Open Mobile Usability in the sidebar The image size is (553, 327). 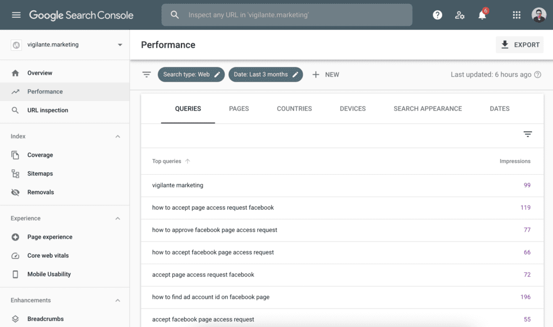coord(65,275)
